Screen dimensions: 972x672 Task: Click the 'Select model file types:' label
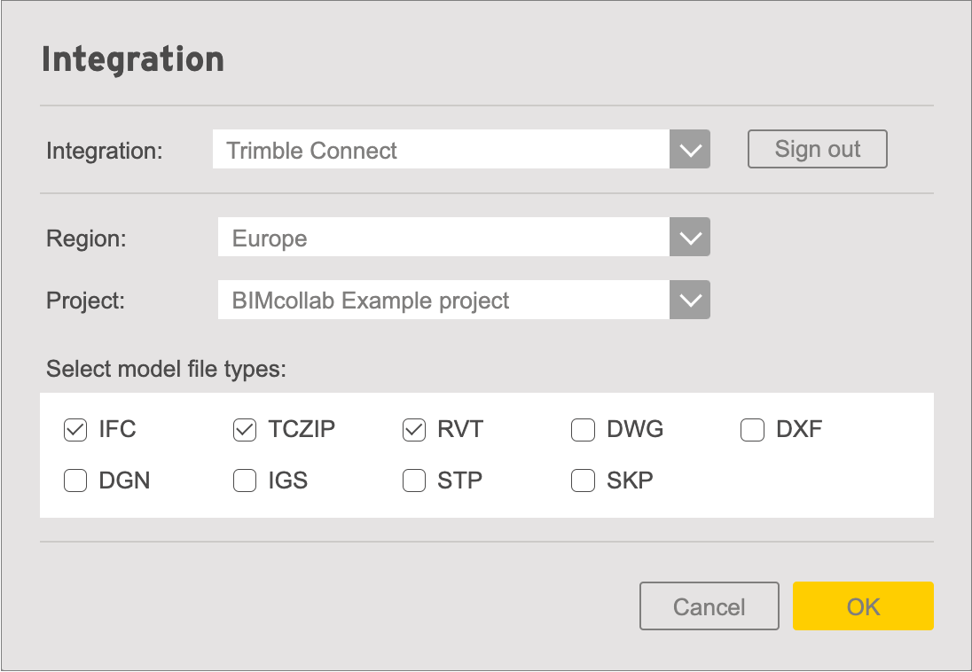pyautogui.click(x=166, y=369)
